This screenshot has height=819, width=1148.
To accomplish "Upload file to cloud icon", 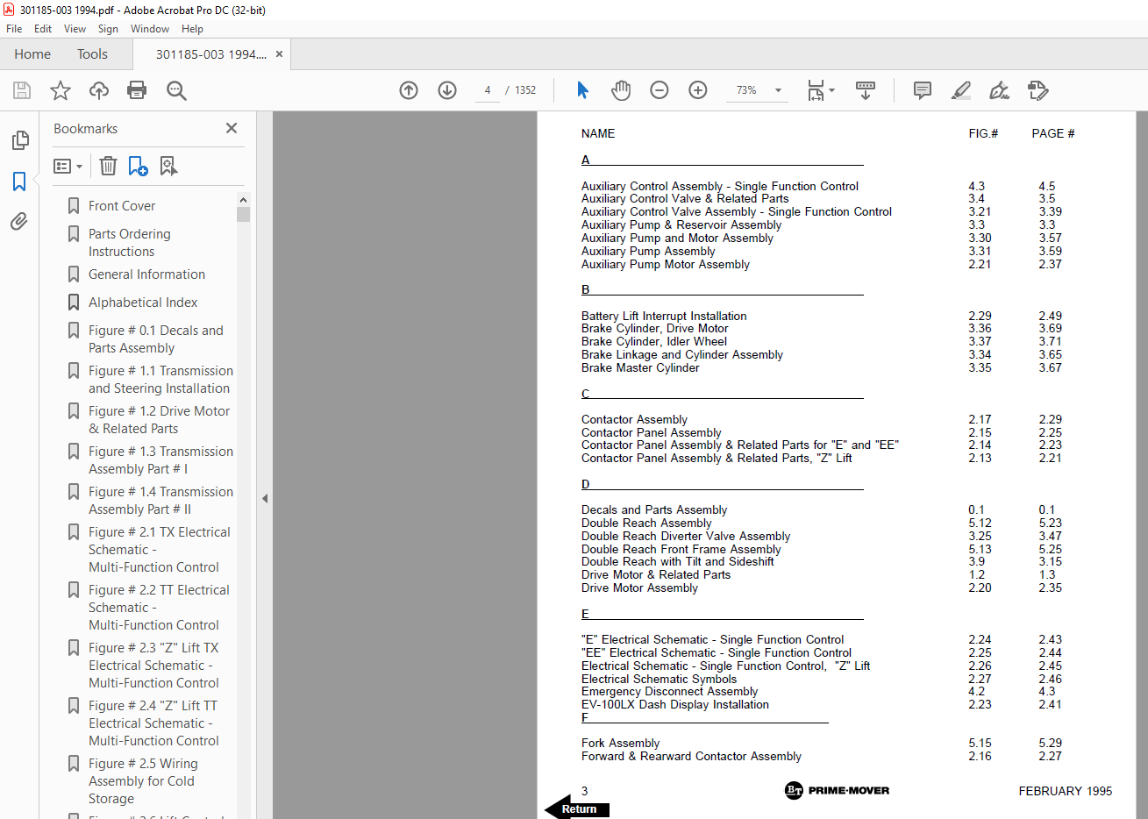I will (99, 90).
